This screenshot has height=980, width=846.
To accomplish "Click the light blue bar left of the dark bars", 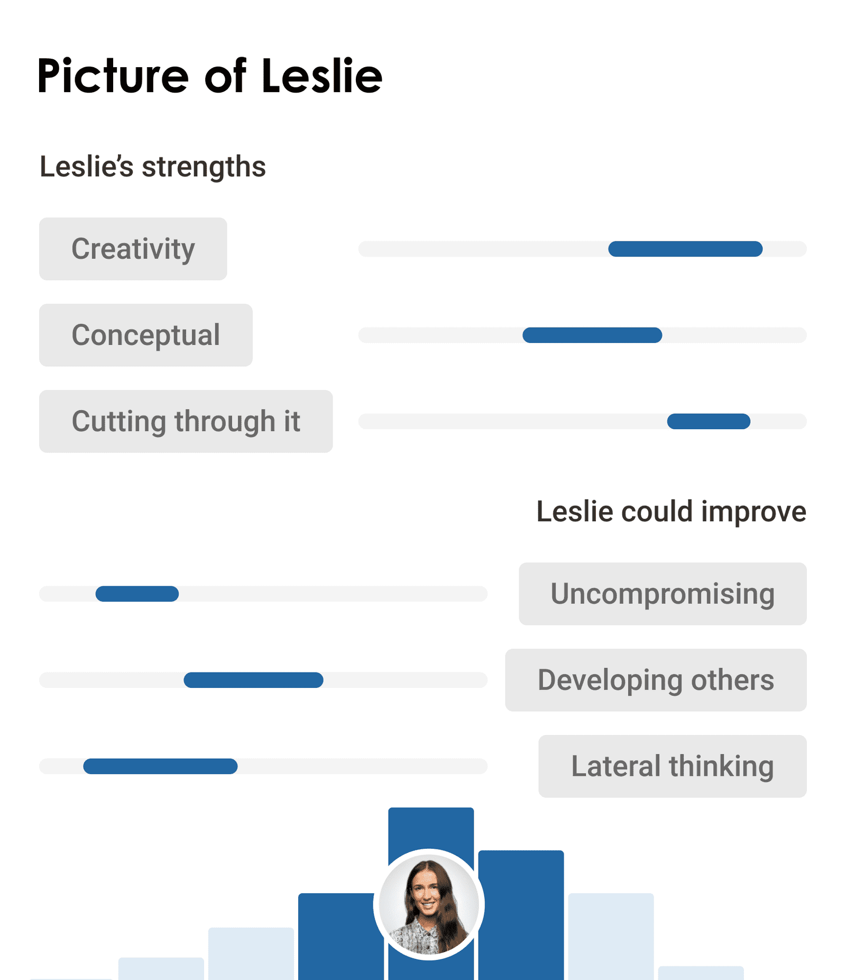I will [251, 954].
